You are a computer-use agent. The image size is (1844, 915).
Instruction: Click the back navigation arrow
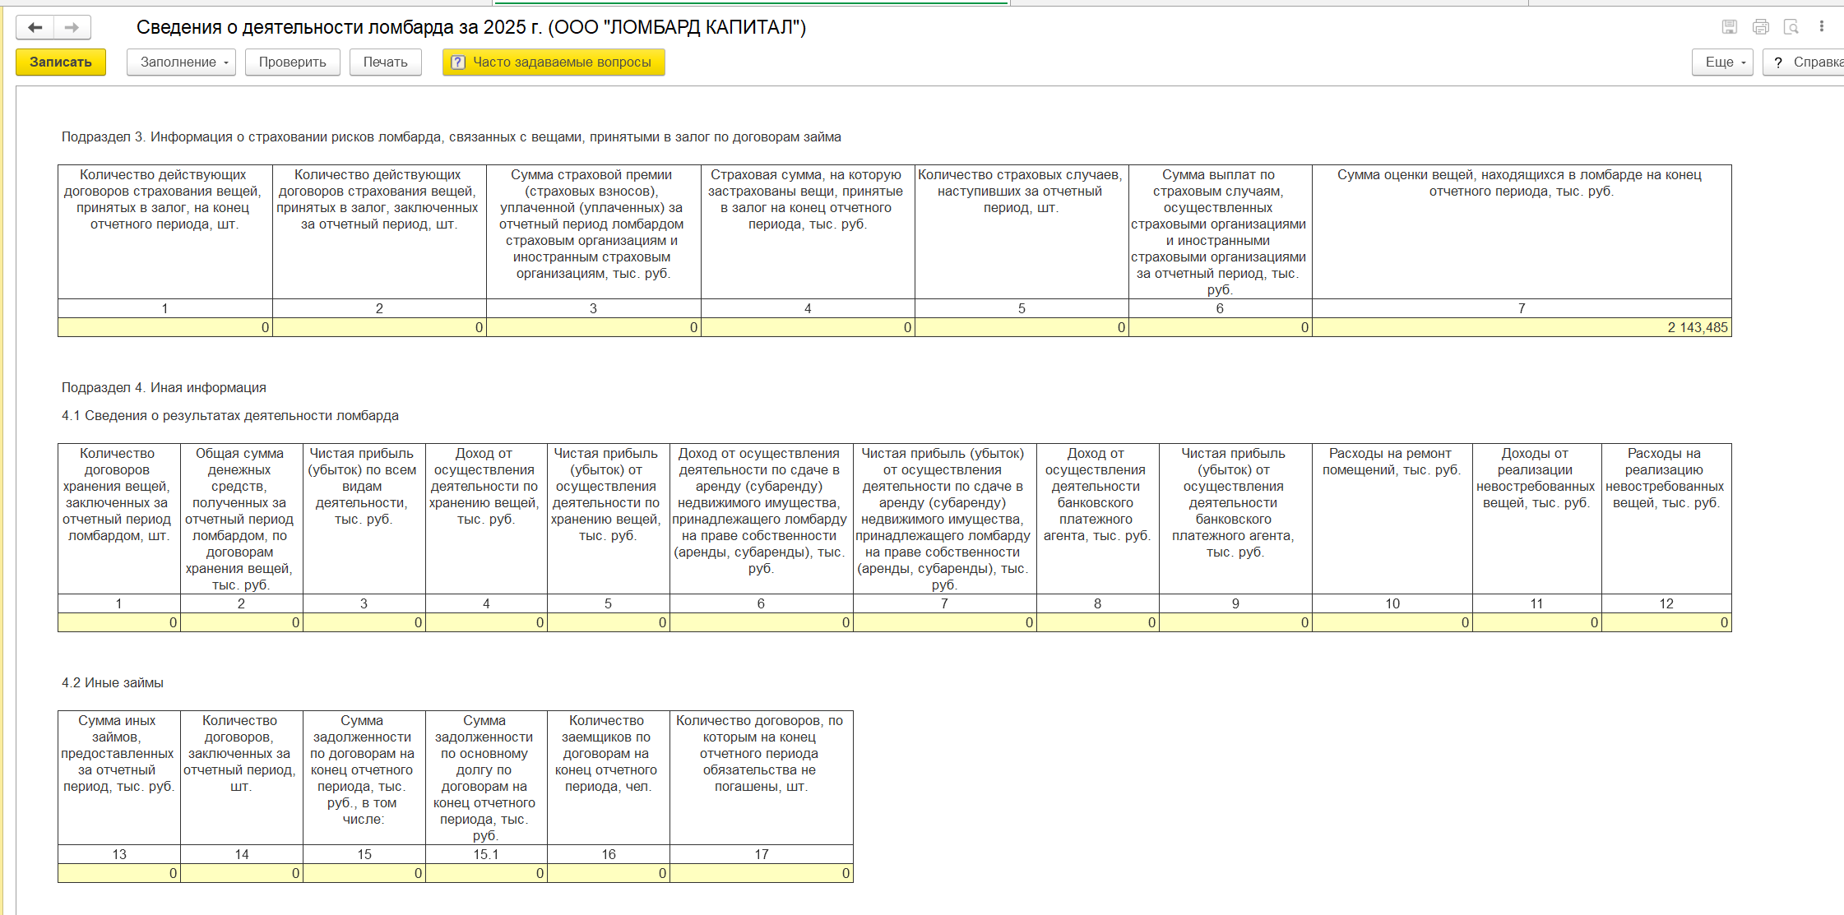tap(35, 28)
